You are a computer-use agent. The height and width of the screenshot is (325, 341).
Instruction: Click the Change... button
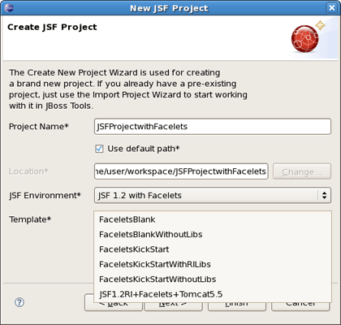pos(302,171)
